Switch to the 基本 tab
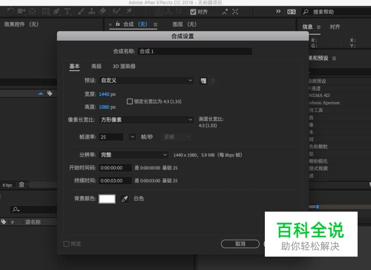The image size is (371, 270). 75,66
